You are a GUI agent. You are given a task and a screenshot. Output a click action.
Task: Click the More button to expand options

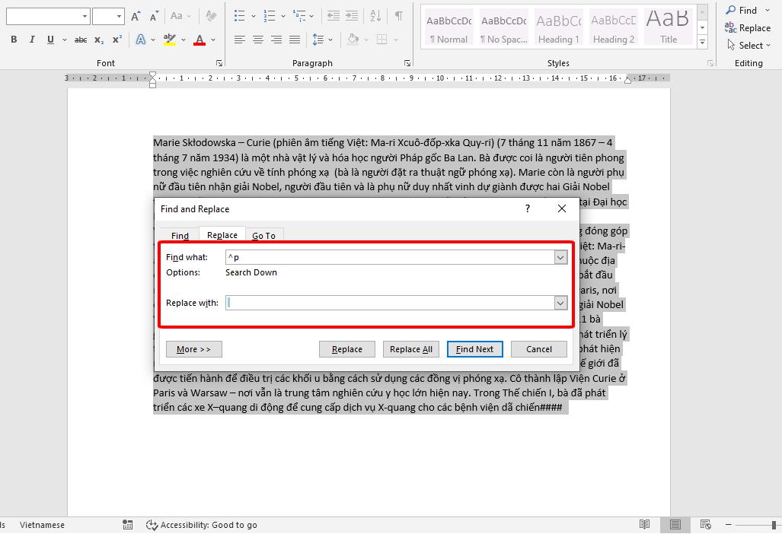coord(193,348)
